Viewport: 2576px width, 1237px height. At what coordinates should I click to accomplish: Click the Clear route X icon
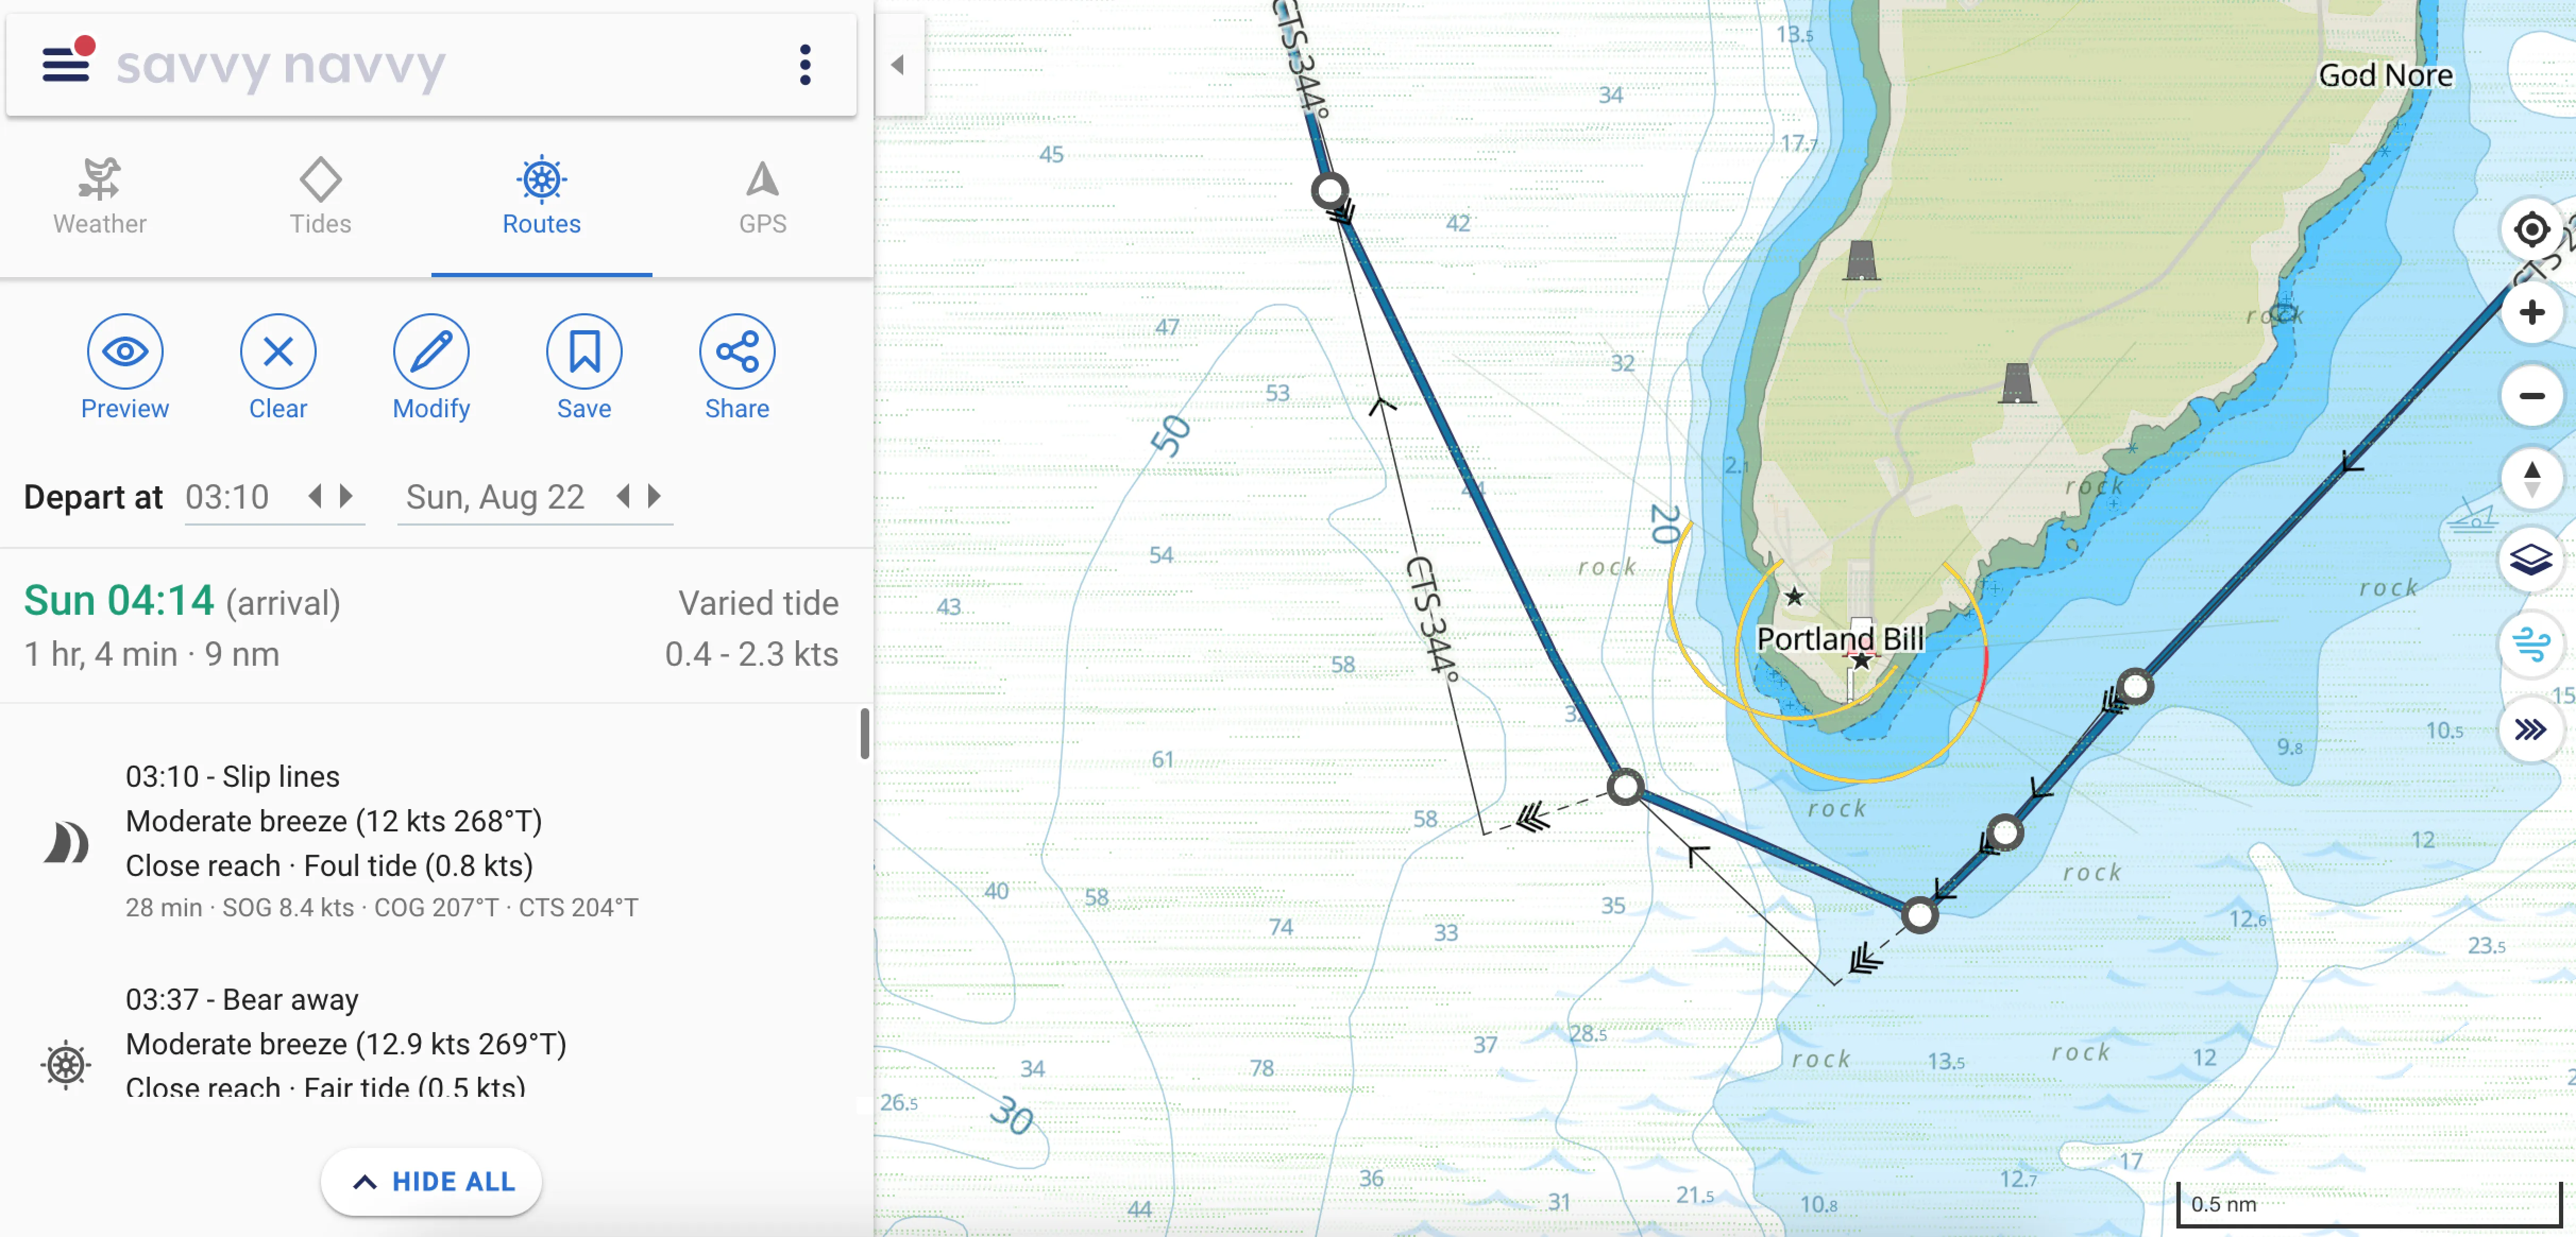278,351
